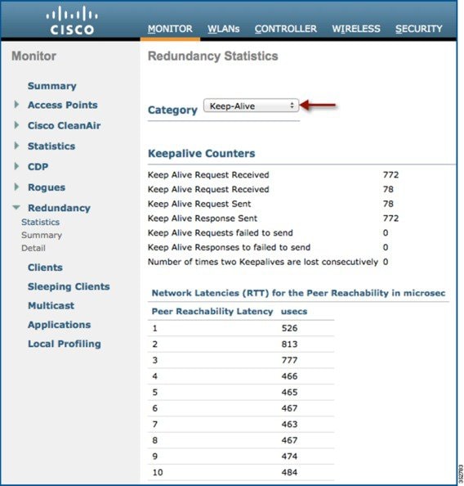Viewport: 464px width, 486px height.
Task: Open Summary in Monitor sidebar
Action: pyautogui.click(x=52, y=86)
